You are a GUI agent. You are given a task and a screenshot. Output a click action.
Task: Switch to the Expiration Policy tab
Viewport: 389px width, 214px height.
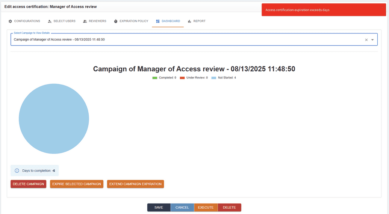[133, 21]
